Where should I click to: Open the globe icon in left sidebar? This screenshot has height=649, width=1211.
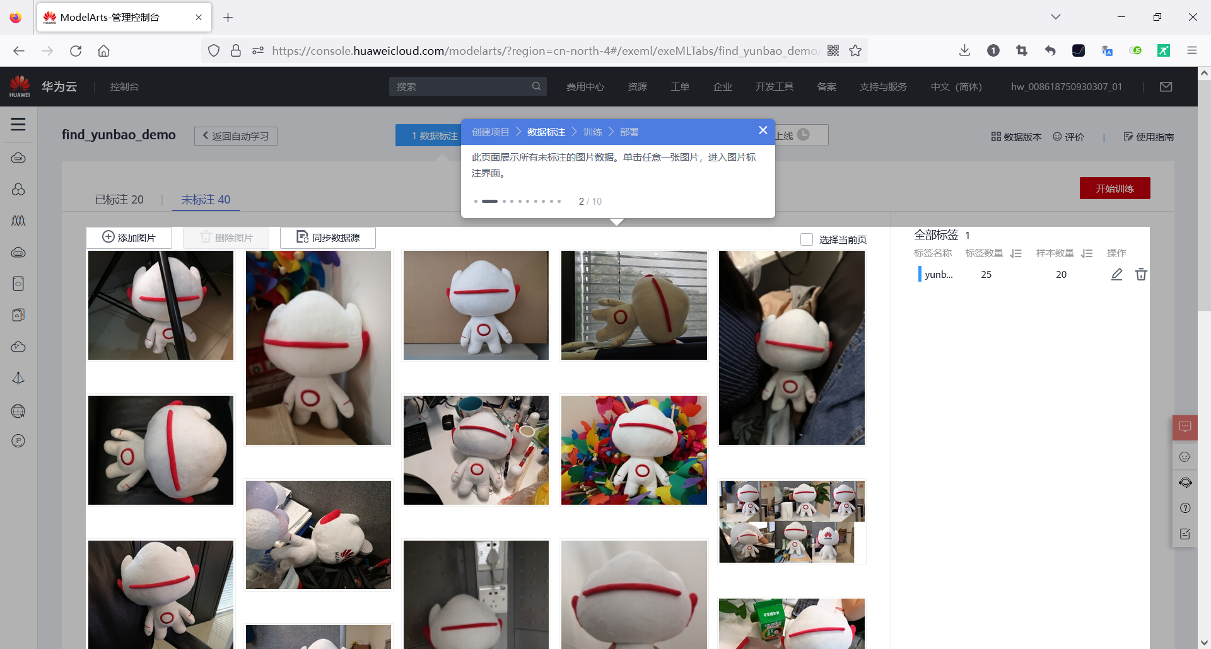(18, 411)
